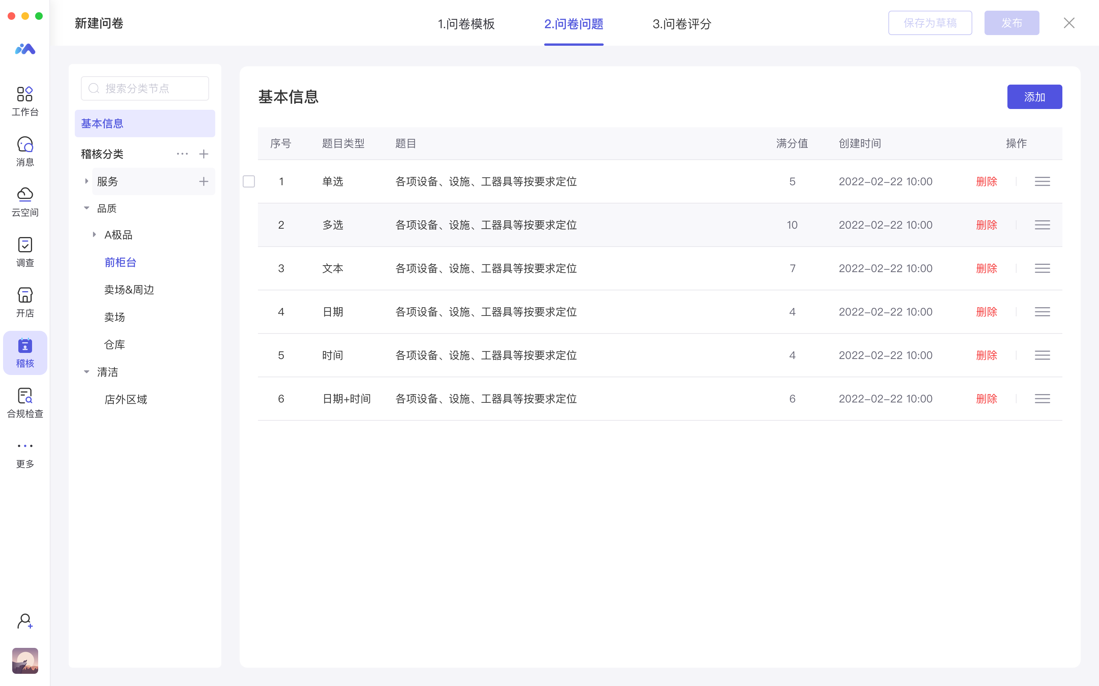
Task: Select the 卖场 tree item
Action: click(x=114, y=317)
